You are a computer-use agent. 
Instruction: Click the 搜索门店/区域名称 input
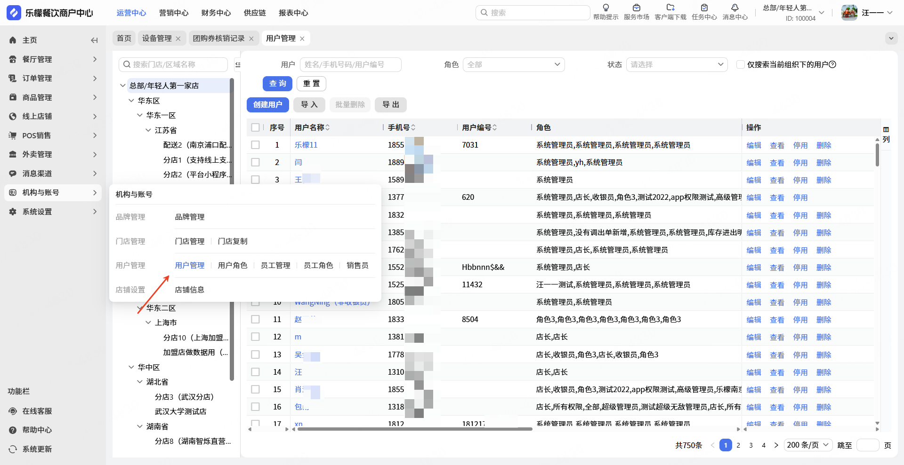173,64
